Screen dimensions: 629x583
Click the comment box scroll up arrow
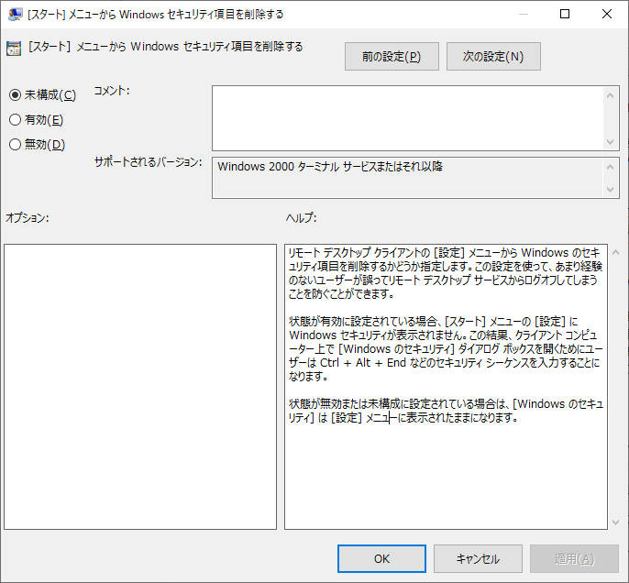click(x=610, y=95)
